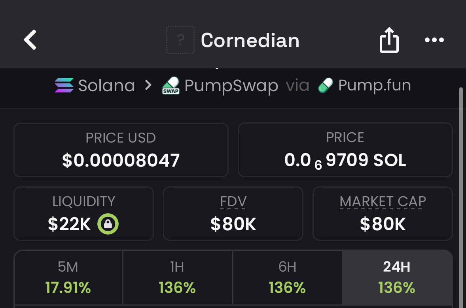Image resolution: width=466 pixels, height=308 pixels.
Task: Click the vertical scrollbar on right edge
Action: [460, 197]
